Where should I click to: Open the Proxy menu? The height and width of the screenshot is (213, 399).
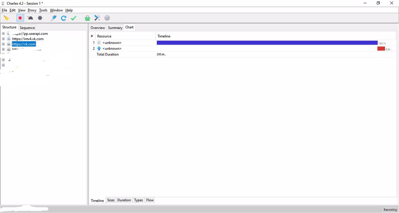32,10
